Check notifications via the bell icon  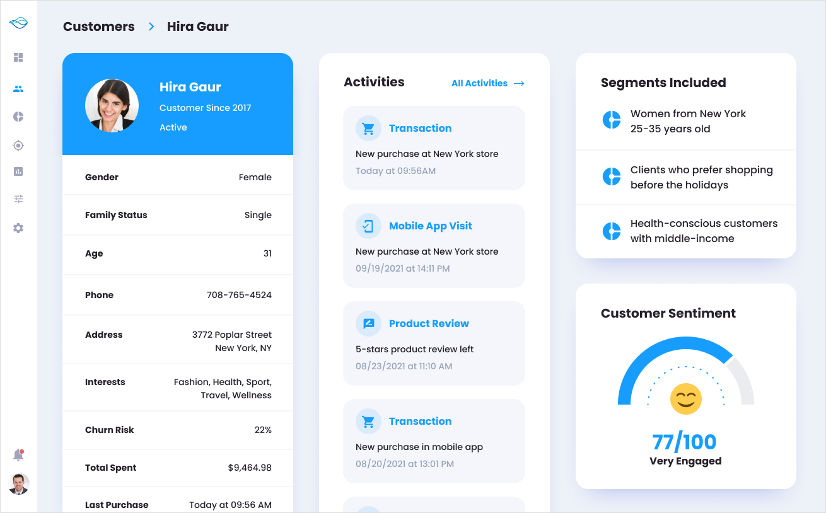[18, 455]
